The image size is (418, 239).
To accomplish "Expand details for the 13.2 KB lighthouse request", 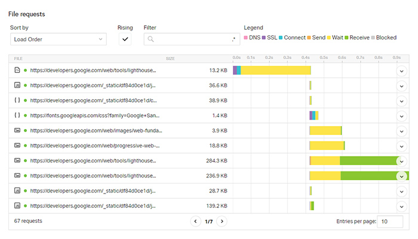I will click(402, 71).
